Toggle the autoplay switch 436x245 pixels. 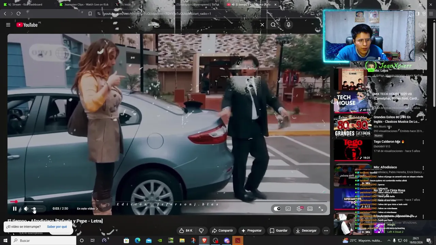click(x=277, y=209)
